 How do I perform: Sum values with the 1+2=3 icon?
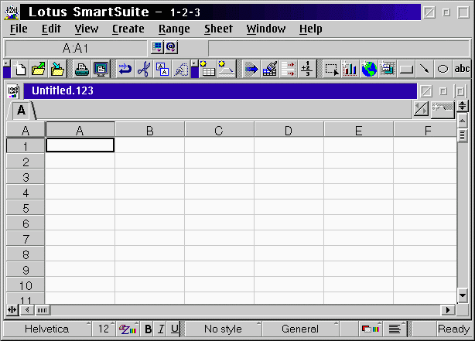307,69
